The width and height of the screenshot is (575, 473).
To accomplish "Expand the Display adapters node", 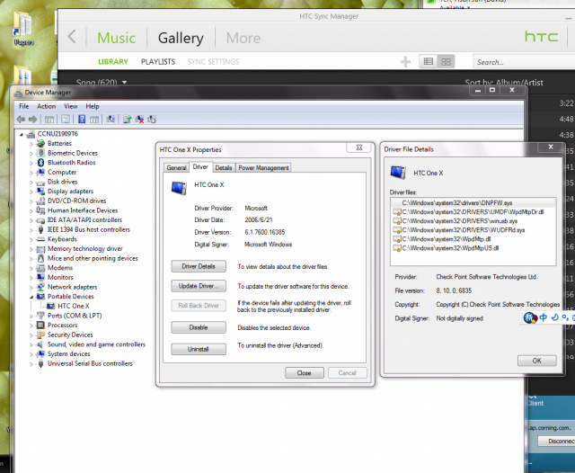I will 31,192.
